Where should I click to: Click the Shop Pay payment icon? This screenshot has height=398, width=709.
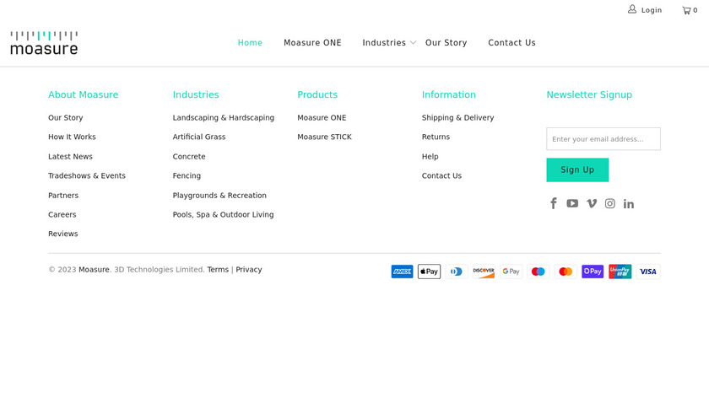[593, 272]
